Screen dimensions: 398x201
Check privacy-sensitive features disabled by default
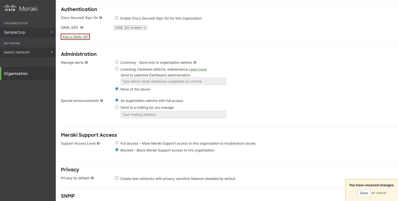coord(116,178)
